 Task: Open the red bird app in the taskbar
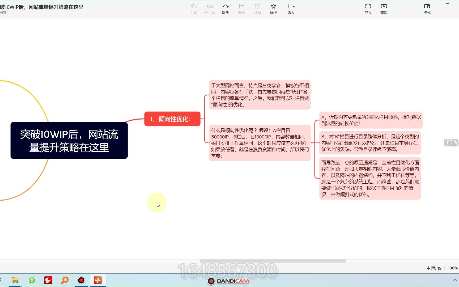click(x=48, y=280)
